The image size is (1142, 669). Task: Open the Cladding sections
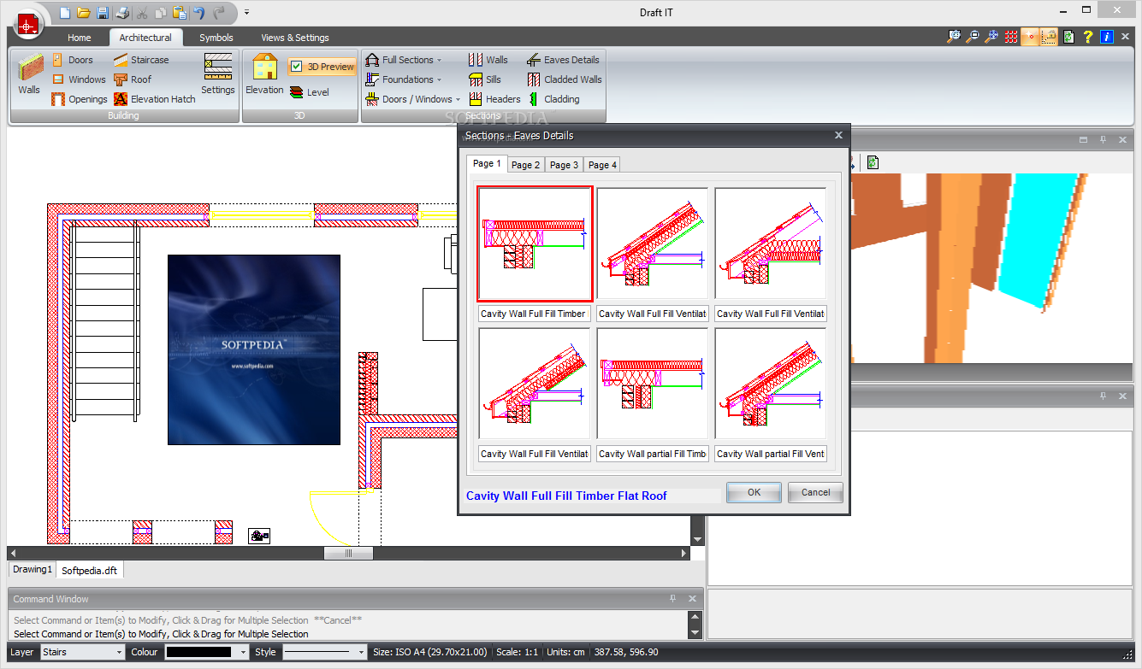553,99
